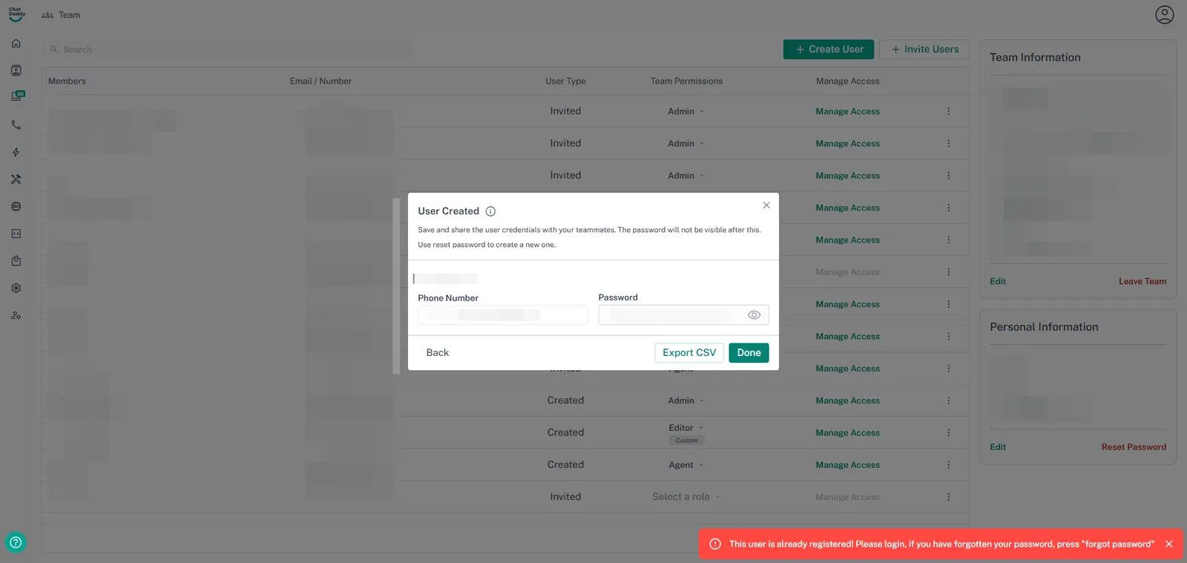This screenshot has width=1187, height=563.
Task: Click the Phone Number field
Action: coord(502,315)
